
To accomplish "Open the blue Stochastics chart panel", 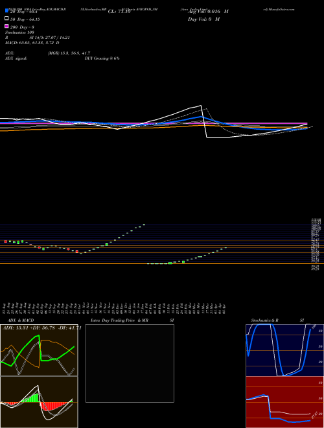I will click(284, 350).
